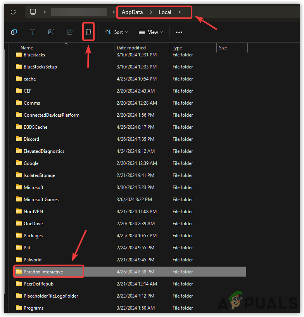Click the Delete trash can icon
This screenshot has height=317, width=304.
(x=88, y=32)
